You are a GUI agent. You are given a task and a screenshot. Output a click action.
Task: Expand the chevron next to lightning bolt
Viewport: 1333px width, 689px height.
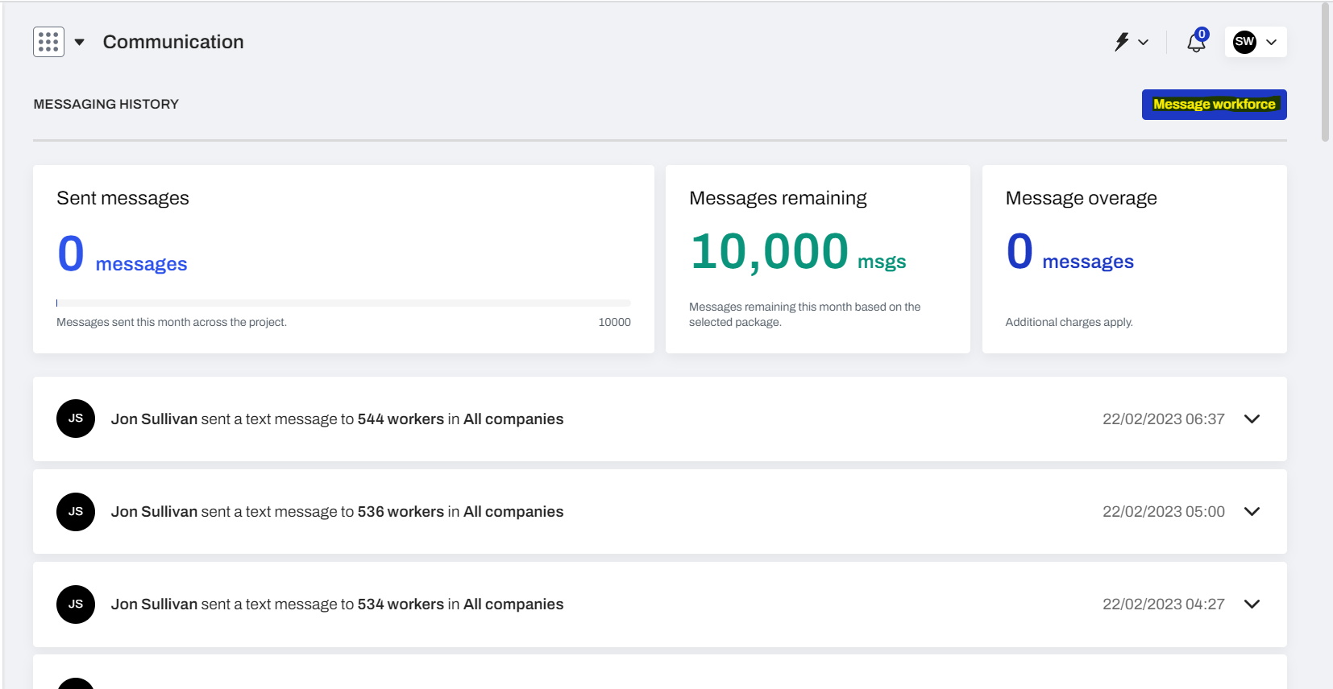pos(1143,42)
